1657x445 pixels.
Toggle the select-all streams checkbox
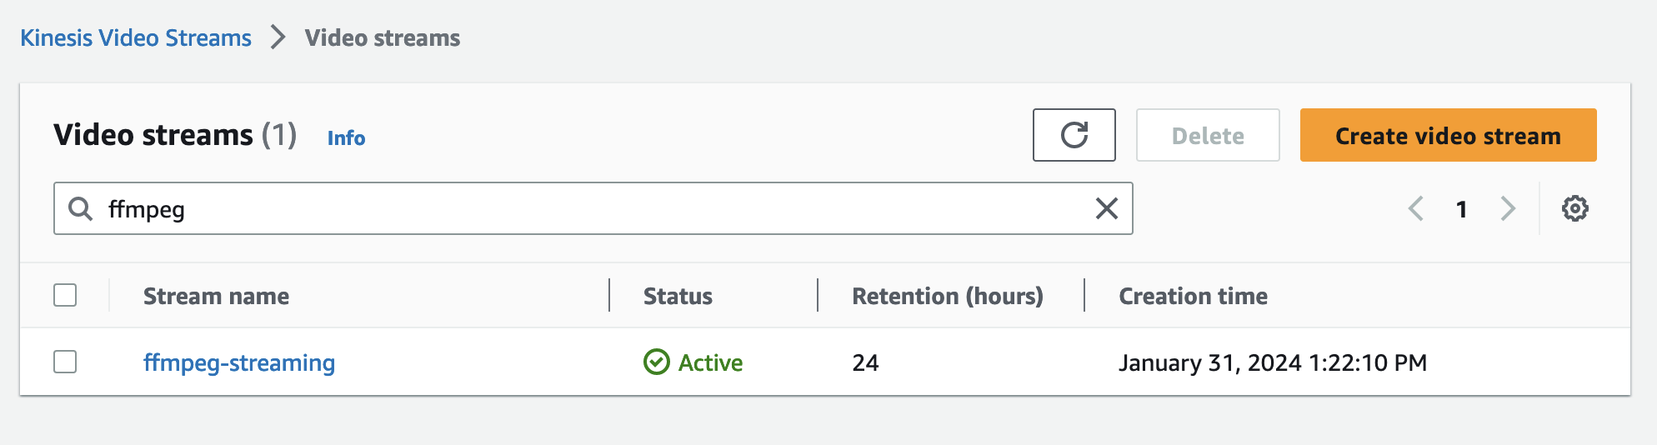click(x=65, y=296)
